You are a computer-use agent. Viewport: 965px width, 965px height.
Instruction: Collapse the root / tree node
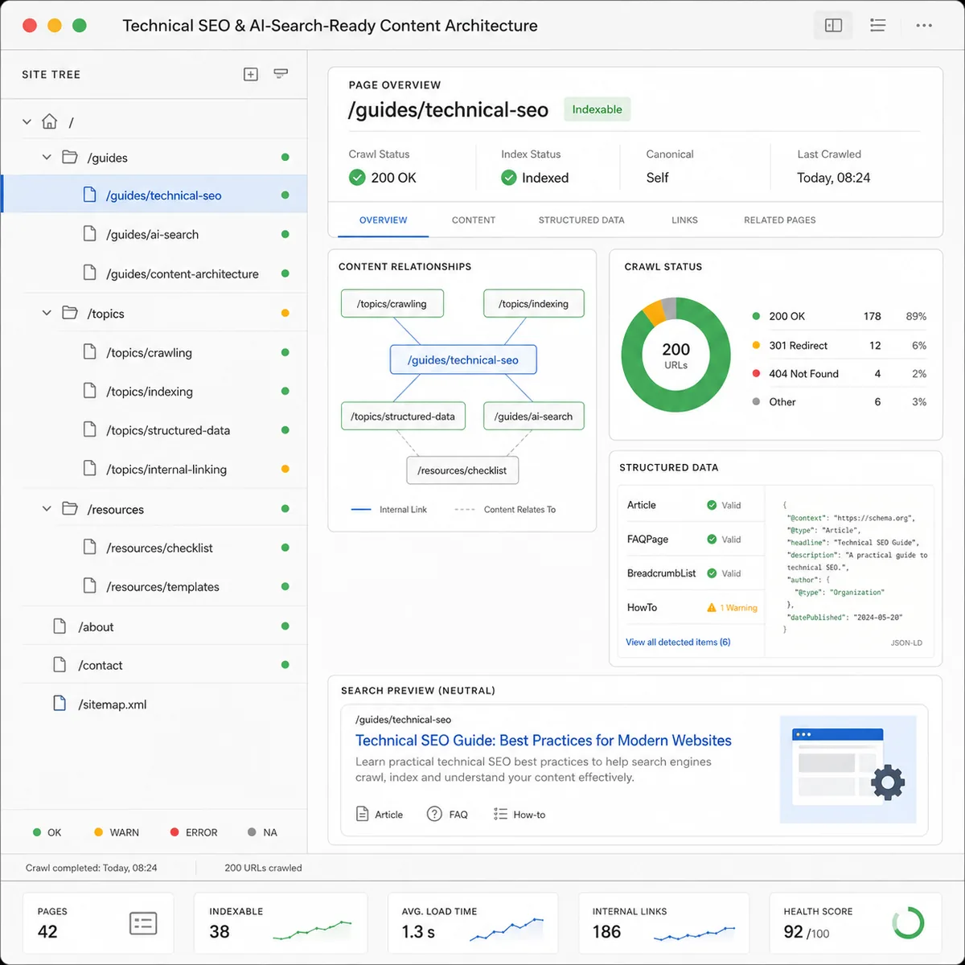point(27,121)
